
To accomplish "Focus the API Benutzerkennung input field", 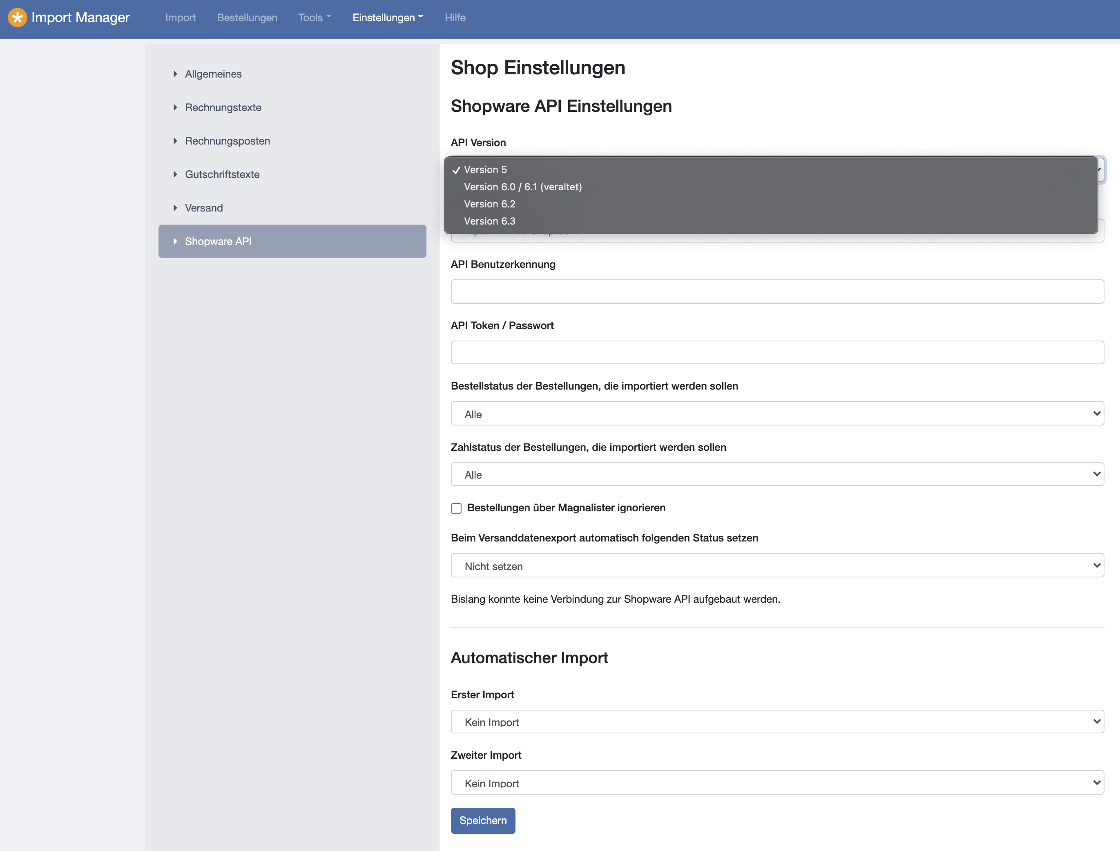I will (777, 292).
